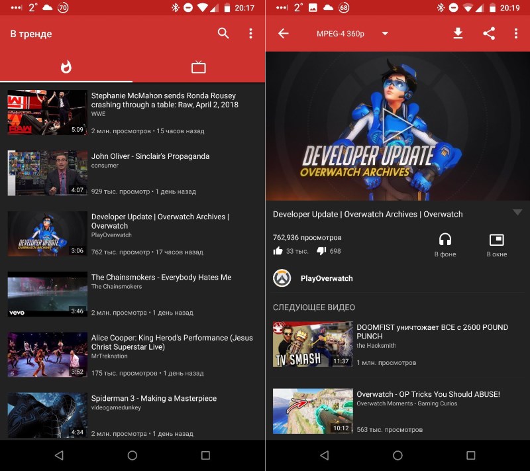This screenshot has height=471, width=530.
Task: Select title 'Spiderman 3 - Making a Masterpiece'
Action: [154, 398]
